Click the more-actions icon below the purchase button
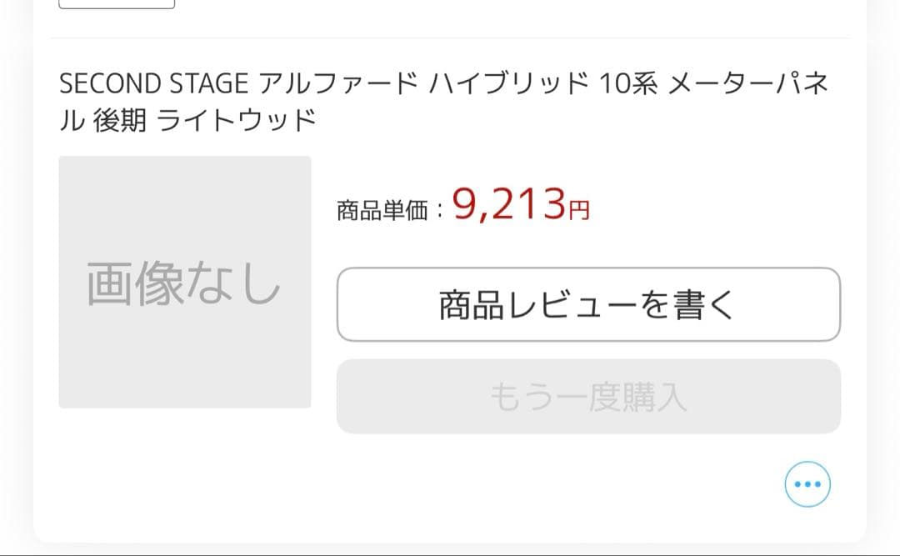This screenshot has width=900, height=556. (x=806, y=483)
